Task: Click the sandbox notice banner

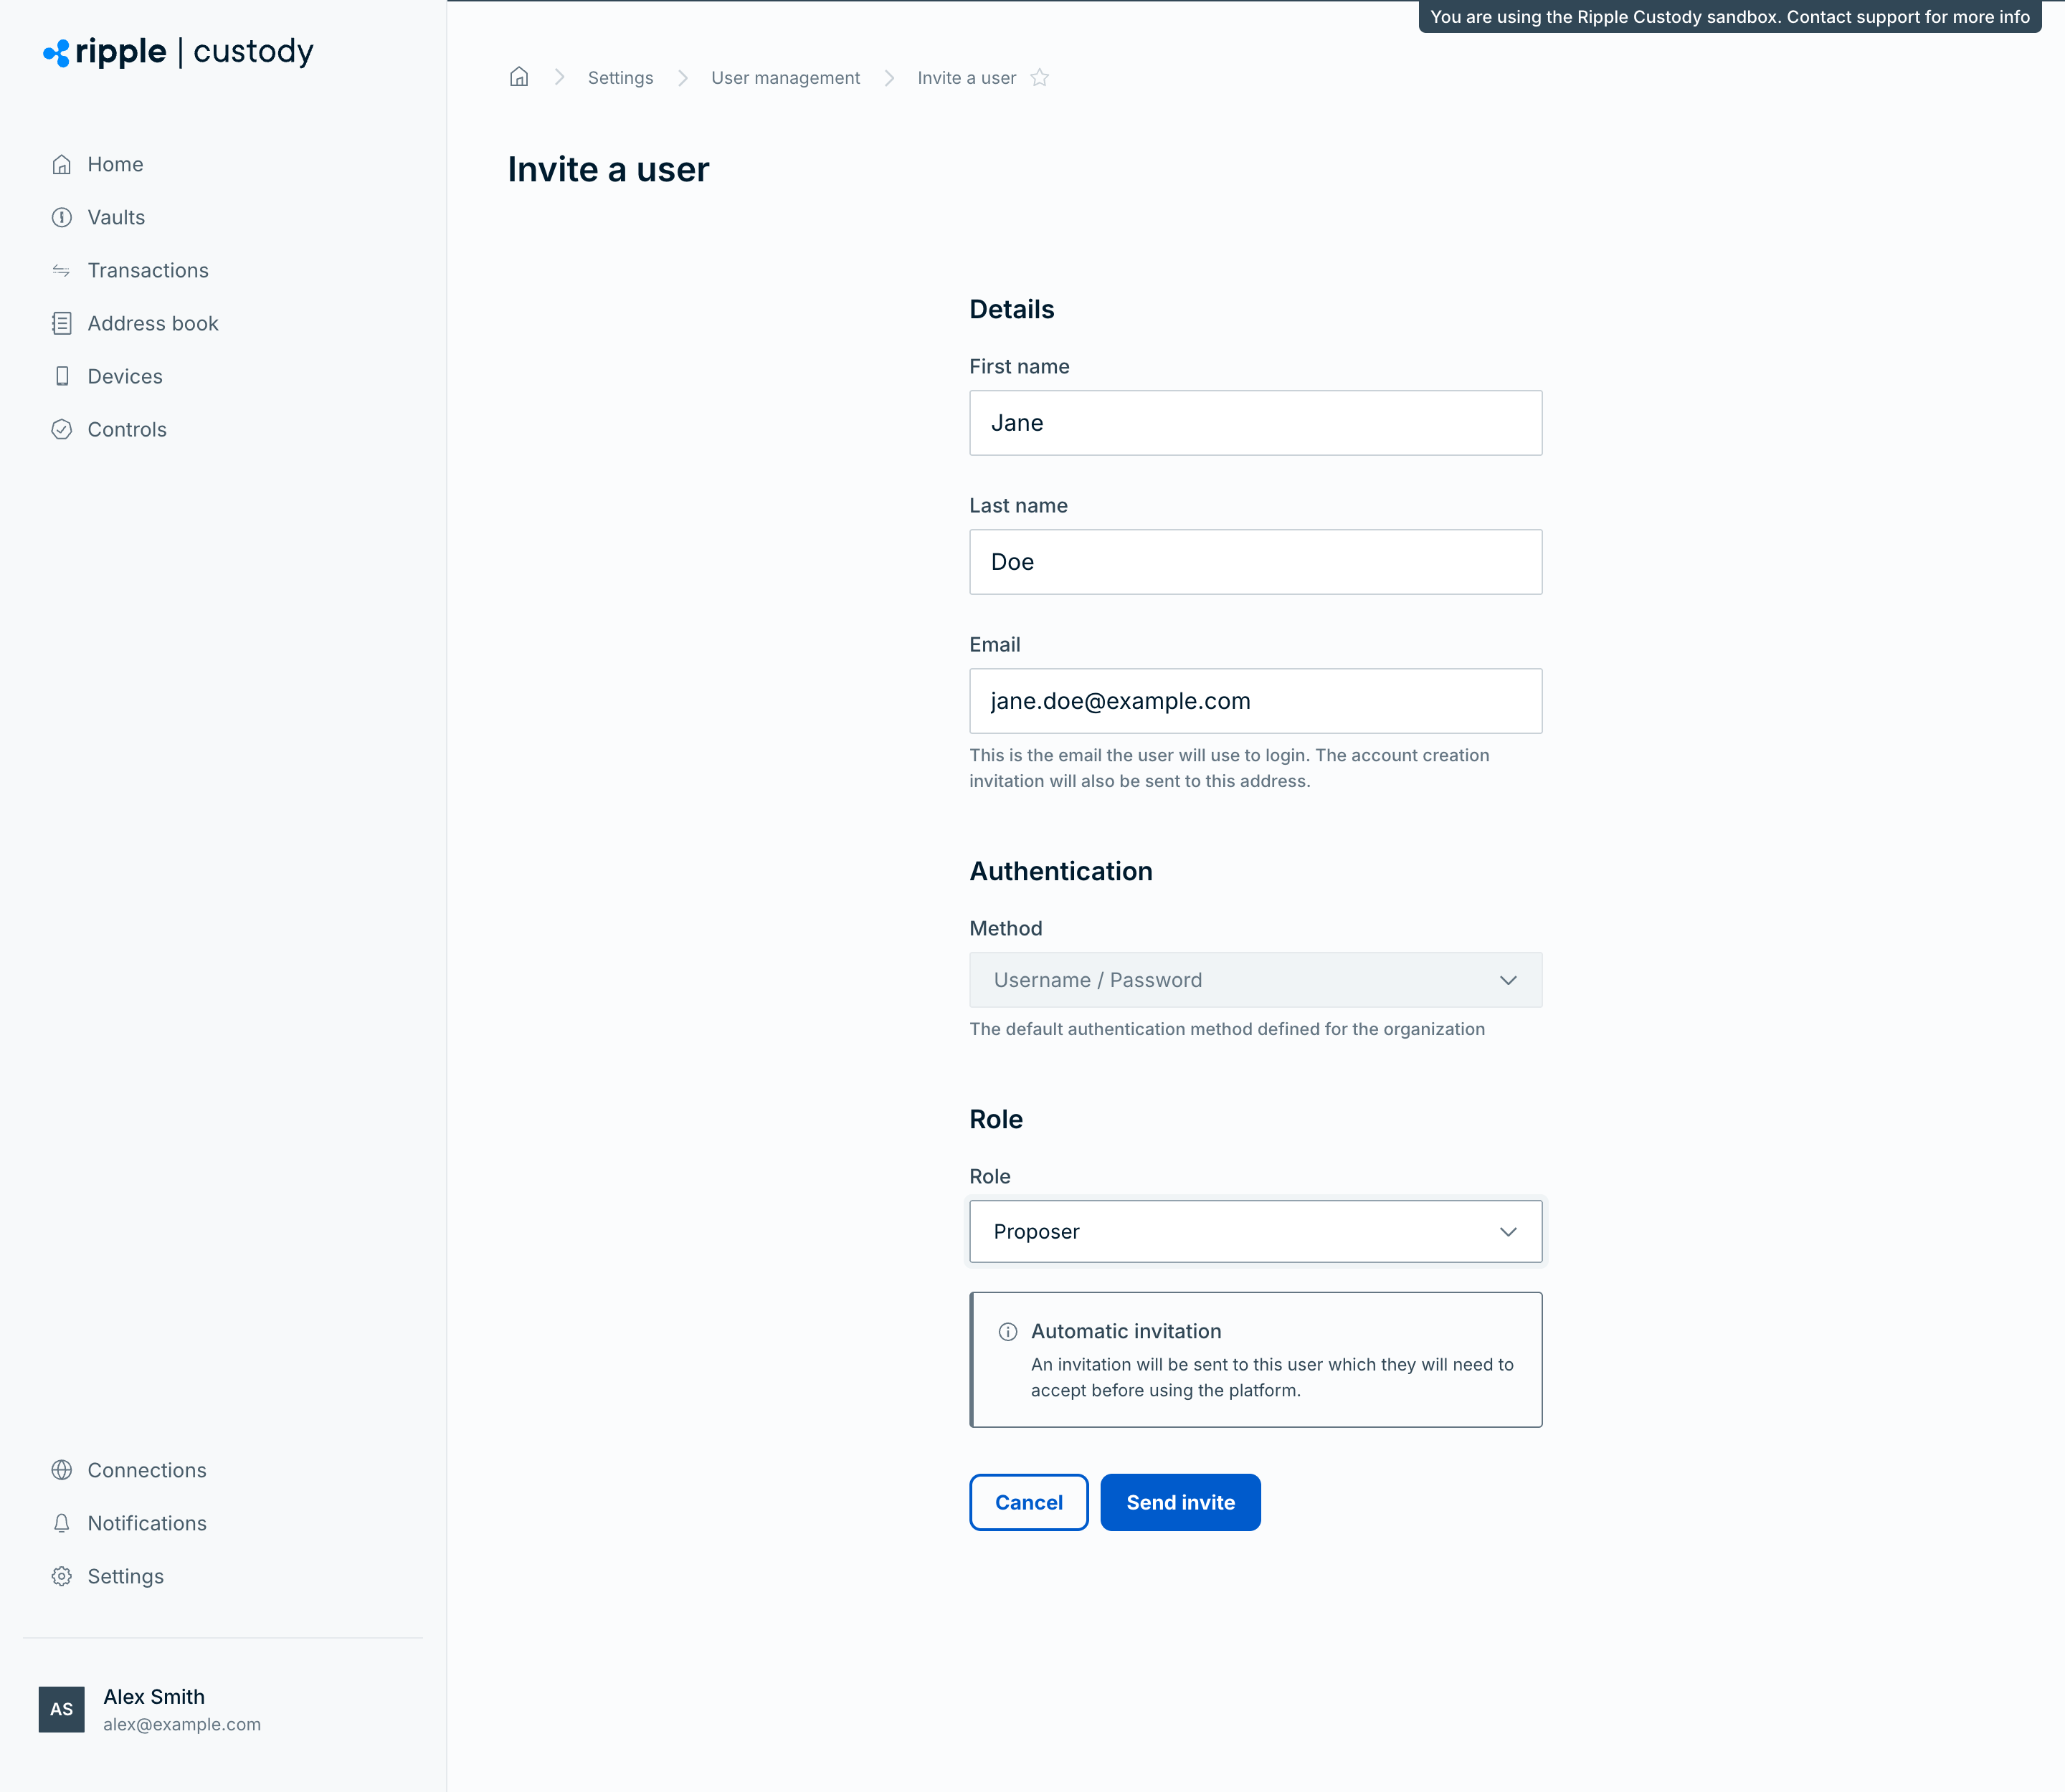Action: pyautogui.click(x=1730, y=17)
